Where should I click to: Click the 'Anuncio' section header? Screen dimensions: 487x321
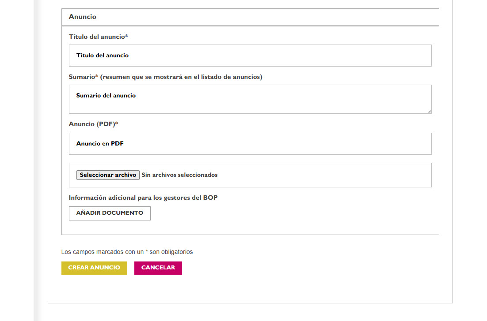click(83, 17)
